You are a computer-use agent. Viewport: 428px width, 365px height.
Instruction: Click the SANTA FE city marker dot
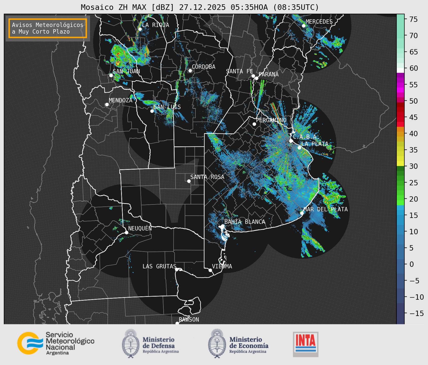[253, 76]
